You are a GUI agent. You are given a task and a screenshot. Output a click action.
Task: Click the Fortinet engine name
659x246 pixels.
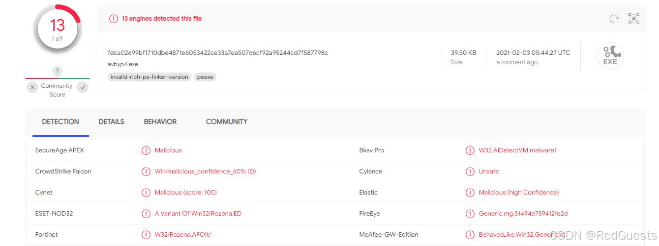coord(46,235)
